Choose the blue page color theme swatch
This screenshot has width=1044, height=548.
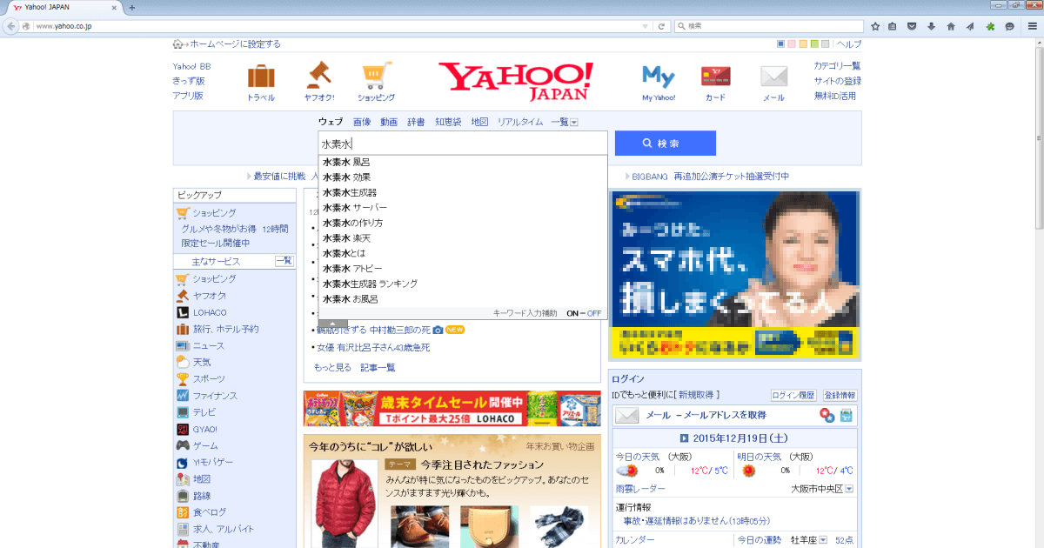coord(781,44)
